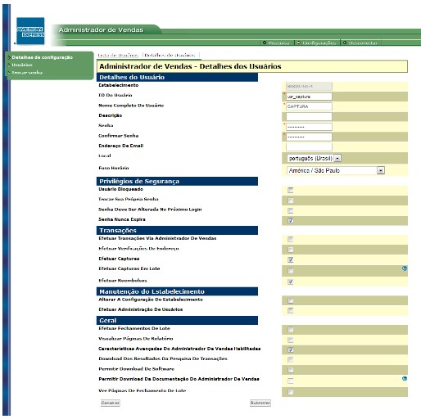
Task: Enable Efetuar Administração De Usuários checkbox
Action: coord(291,310)
